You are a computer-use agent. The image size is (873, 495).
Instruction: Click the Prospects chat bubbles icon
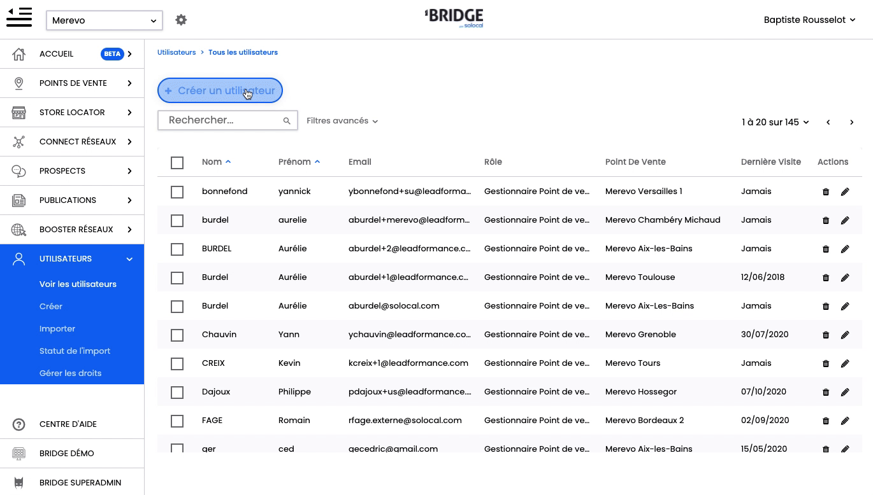19,171
